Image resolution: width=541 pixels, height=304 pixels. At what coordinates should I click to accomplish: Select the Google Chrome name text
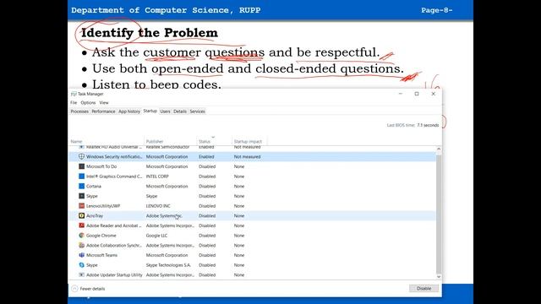tap(101, 236)
